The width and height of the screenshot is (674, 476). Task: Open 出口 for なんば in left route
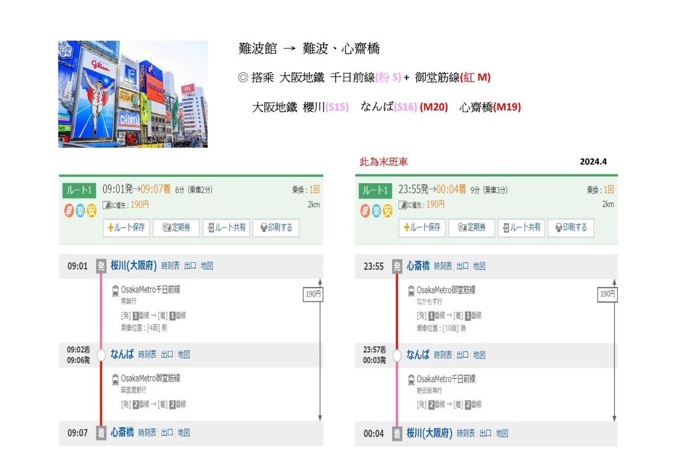pos(167,354)
